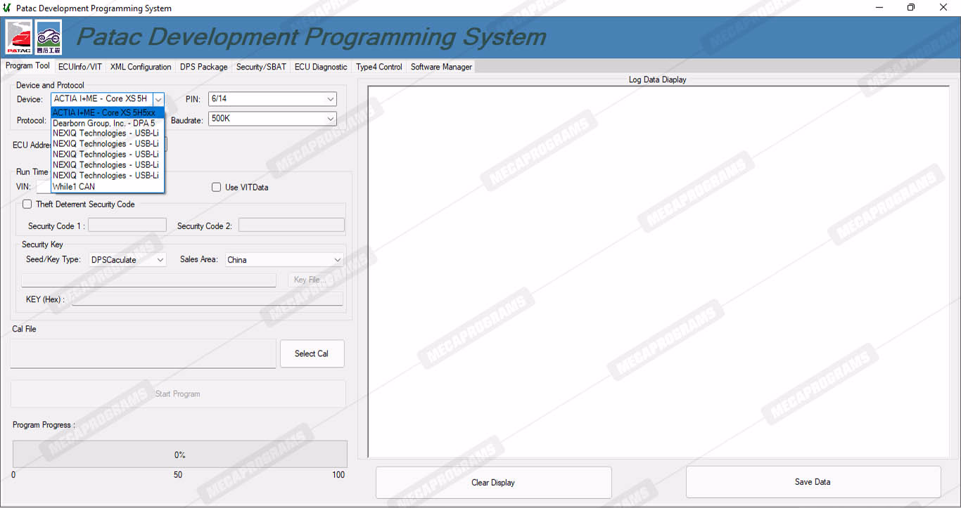
Task: Click the Program Progress 0% bar
Action: coord(180,455)
